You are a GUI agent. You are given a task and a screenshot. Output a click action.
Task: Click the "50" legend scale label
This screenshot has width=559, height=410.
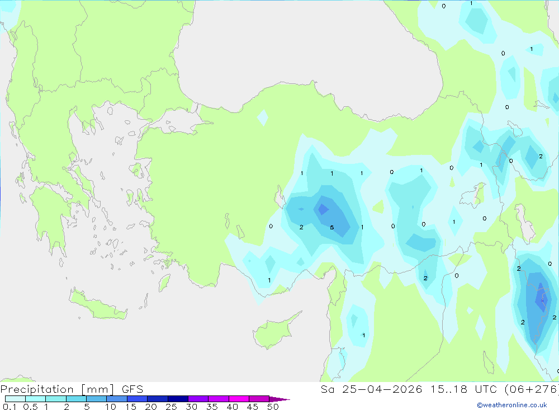(x=273, y=407)
